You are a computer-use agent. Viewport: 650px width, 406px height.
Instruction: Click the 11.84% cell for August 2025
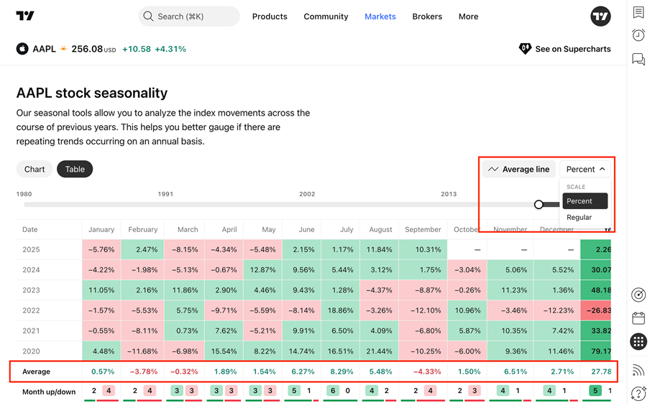tap(379, 249)
